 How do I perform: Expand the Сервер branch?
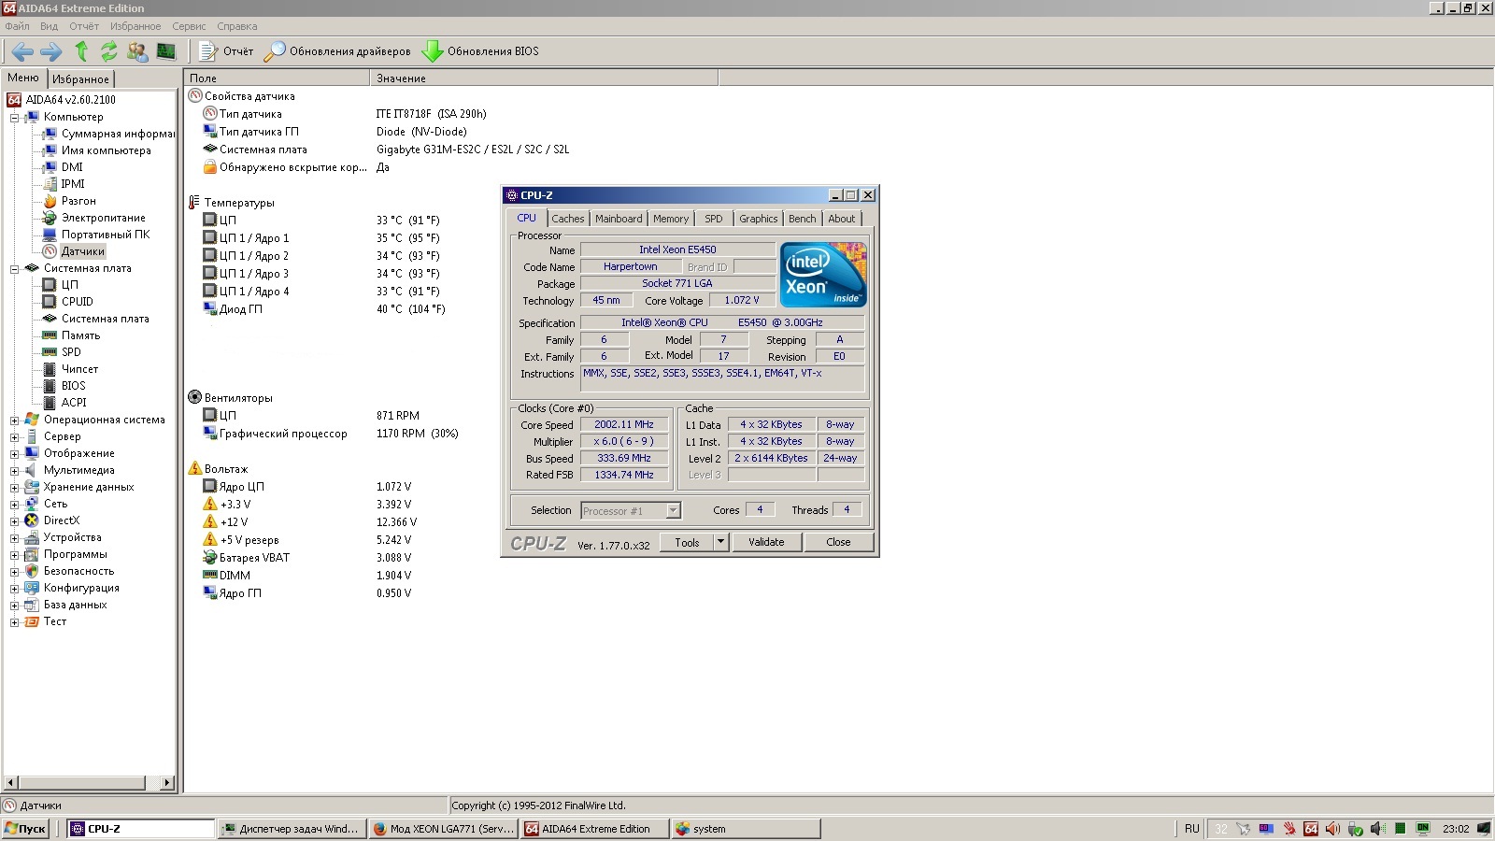pyautogui.click(x=14, y=437)
